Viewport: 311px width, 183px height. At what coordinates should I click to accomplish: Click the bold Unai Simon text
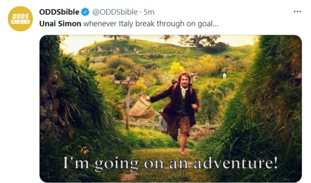pos(60,24)
